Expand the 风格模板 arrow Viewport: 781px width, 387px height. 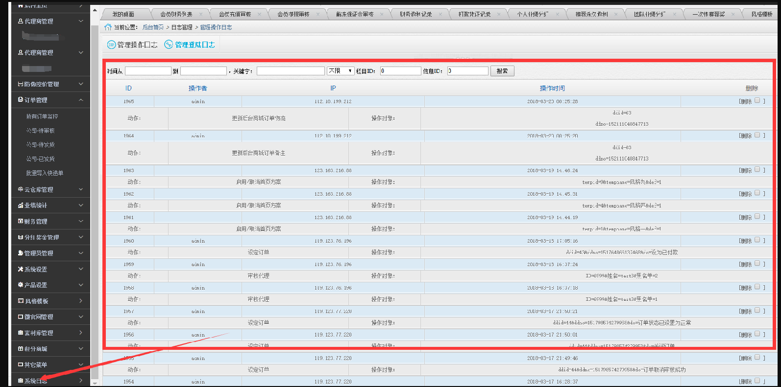[81, 301]
